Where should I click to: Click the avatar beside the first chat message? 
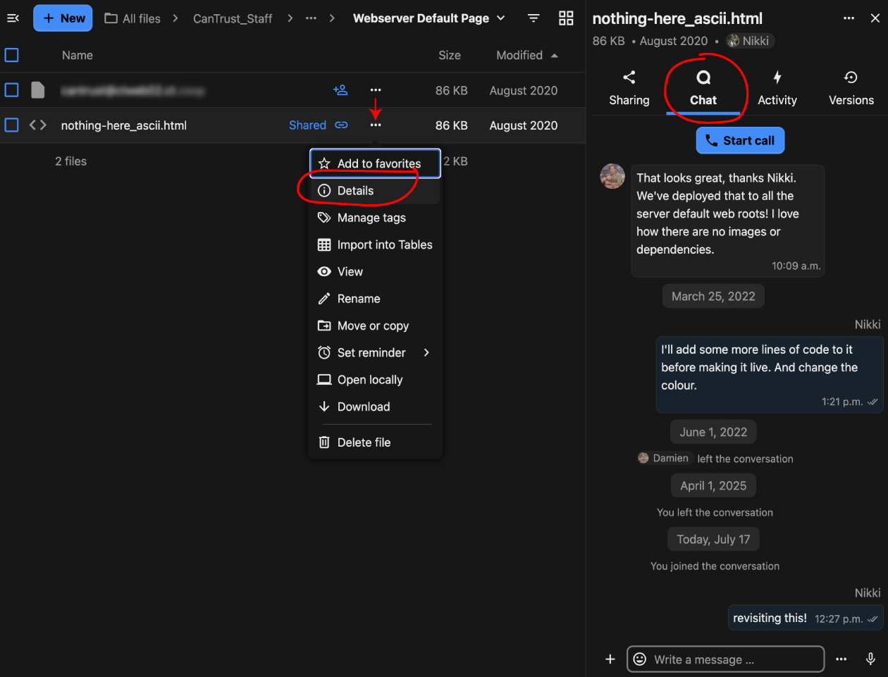pyautogui.click(x=612, y=176)
